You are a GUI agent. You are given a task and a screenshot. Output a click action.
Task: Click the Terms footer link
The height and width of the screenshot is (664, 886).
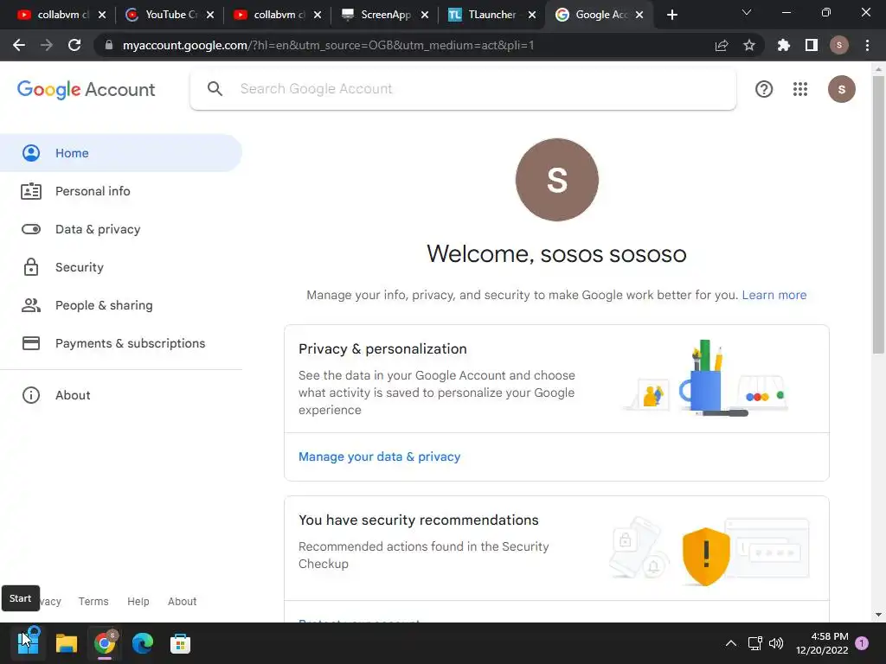pos(93,602)
